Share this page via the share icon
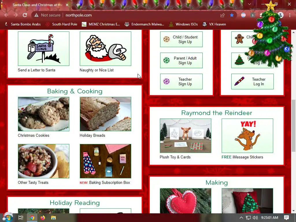This screenshot has height=222, width=296. point(223,15)
